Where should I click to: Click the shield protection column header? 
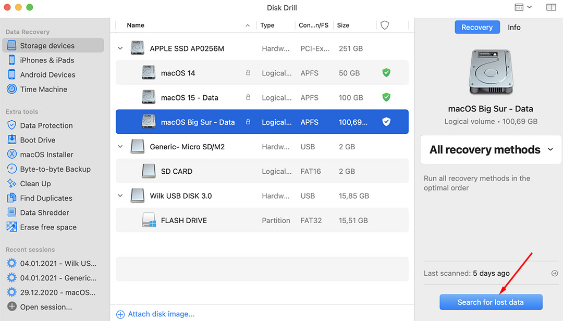point(385,25)
